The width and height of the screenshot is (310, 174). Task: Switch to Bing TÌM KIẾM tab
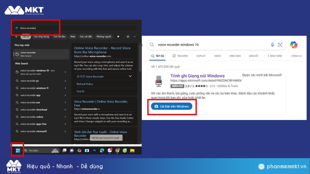click(x=180, y=56)
